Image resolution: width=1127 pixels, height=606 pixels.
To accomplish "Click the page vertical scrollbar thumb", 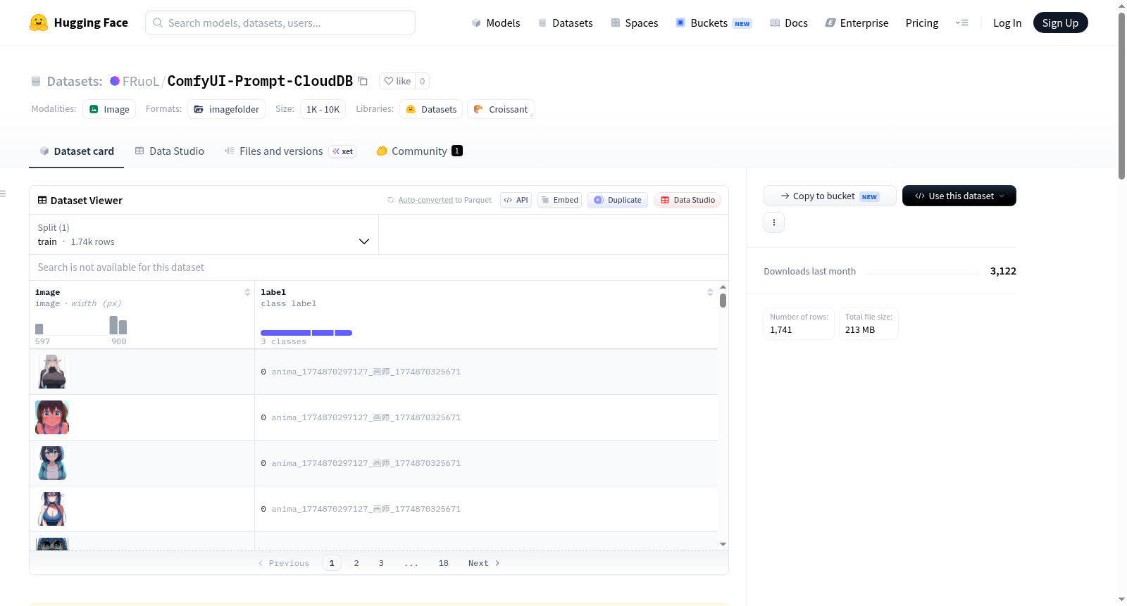I will pos(1121,95).
